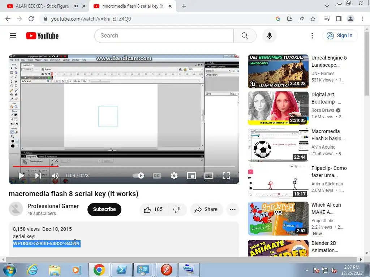Go back to previous page
This screenshot has width=370, height=277.
coord(8,19)
